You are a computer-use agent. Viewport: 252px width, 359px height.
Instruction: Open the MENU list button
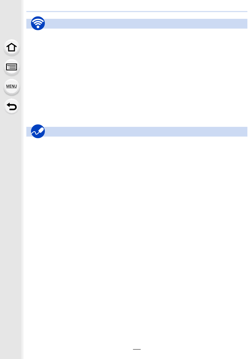click(x=11, y=87)
